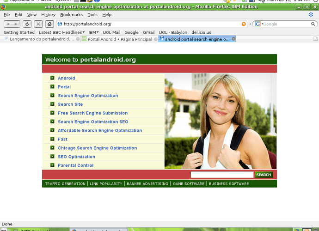Open the View menu
The image size is (319, 231).
pos(32,15)
